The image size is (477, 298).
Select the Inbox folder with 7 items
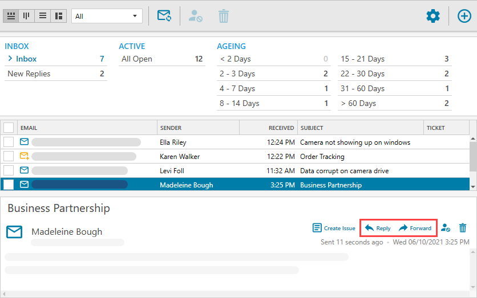[56, 59]
